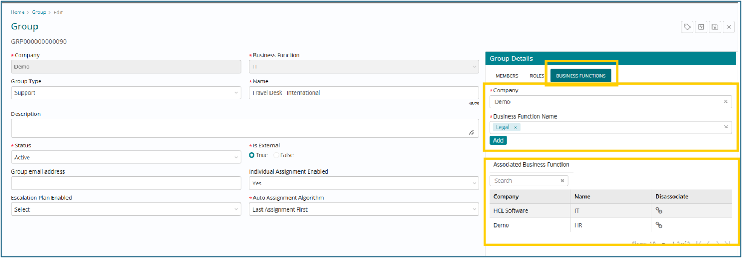Click the HR cell in the table

point(611,225)
